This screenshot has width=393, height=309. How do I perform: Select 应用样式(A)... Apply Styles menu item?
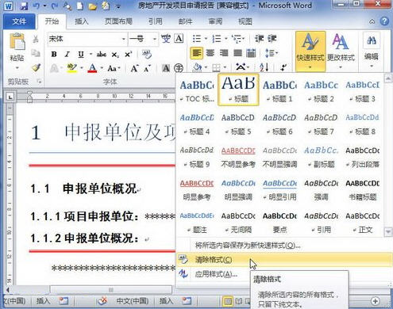tap(285, 274)
